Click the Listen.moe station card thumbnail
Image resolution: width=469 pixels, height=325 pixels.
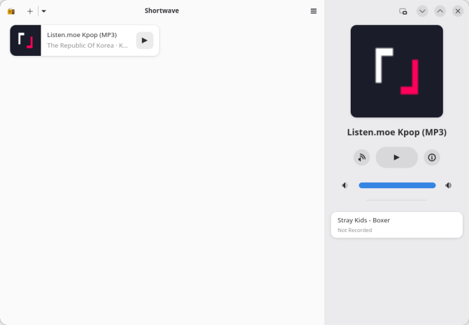tap(25, 41)
